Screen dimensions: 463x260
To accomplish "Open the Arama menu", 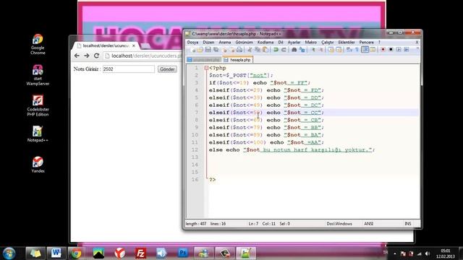I will click(225, 43).
